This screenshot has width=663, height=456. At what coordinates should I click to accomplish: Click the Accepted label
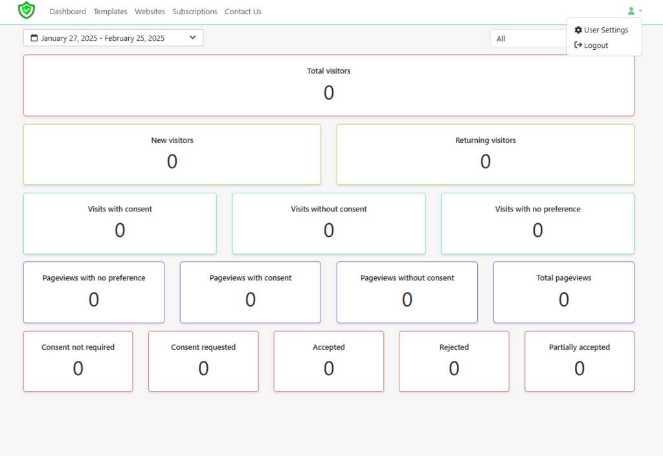[x=328, y=347]
